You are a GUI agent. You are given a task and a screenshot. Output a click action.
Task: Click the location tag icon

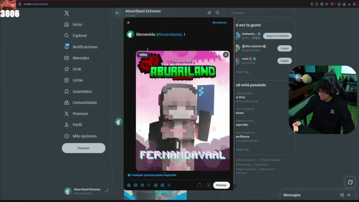169,185
